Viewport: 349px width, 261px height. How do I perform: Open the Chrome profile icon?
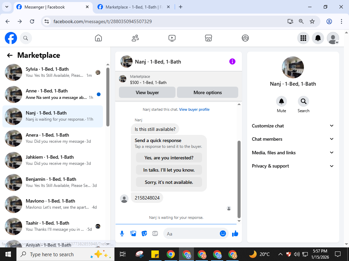point(329,21)
